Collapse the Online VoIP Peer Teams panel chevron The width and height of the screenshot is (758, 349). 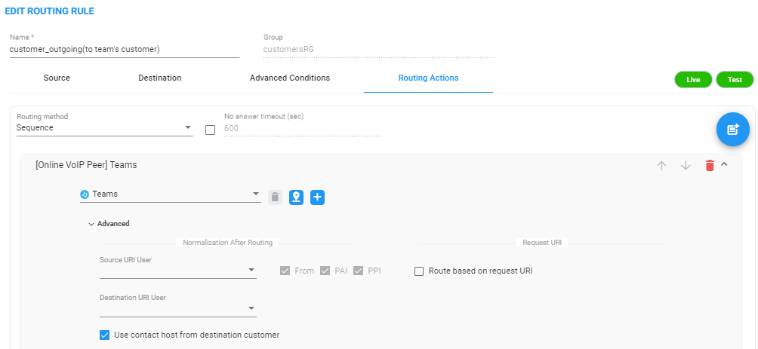[724, 164]
